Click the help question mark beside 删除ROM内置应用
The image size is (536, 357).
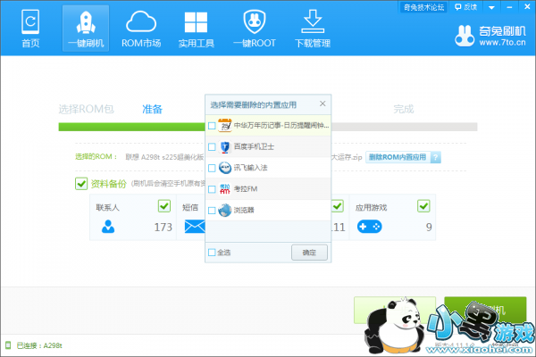click(436, 157)
